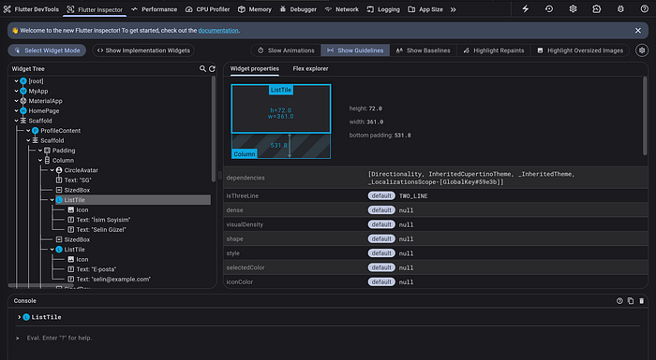Toggle Select Widget Mode
This screenshot has width=656, height=360.
tap(47, 50)
